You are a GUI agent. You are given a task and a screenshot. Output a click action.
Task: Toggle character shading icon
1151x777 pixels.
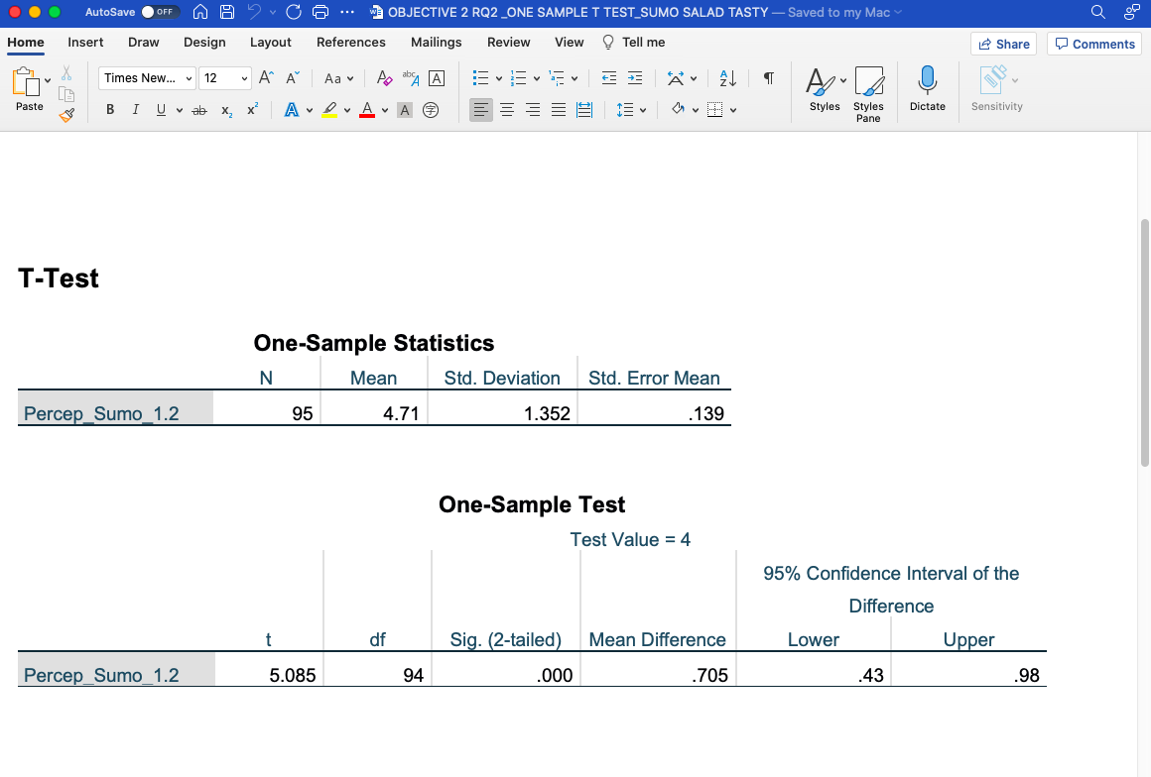405,110
